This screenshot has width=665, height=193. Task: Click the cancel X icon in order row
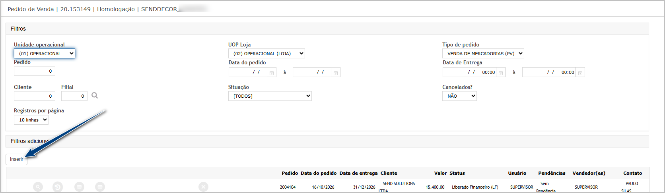point(203,187)
